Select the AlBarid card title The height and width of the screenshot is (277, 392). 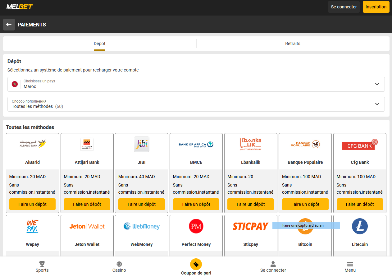(33, 162)
